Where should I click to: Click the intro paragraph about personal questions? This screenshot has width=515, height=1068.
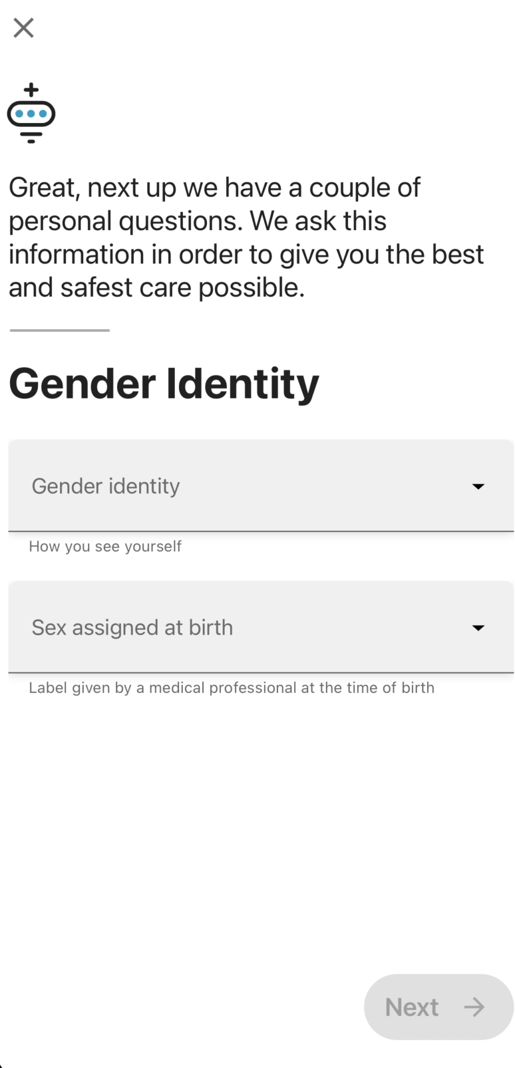(x=246, y=237)
